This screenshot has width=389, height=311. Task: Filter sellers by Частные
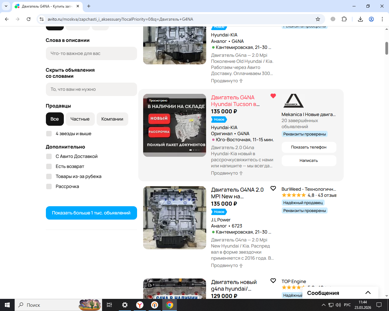(x=80, y=119)
